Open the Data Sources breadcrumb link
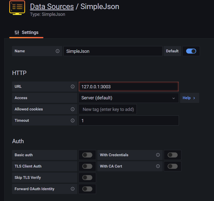 click(x=52, y=7)
